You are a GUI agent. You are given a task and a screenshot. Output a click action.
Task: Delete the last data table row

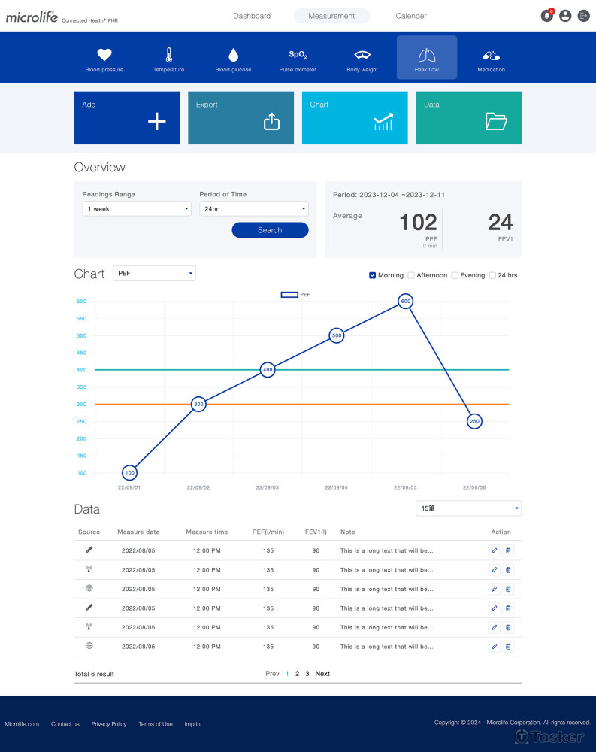(508, 647)
